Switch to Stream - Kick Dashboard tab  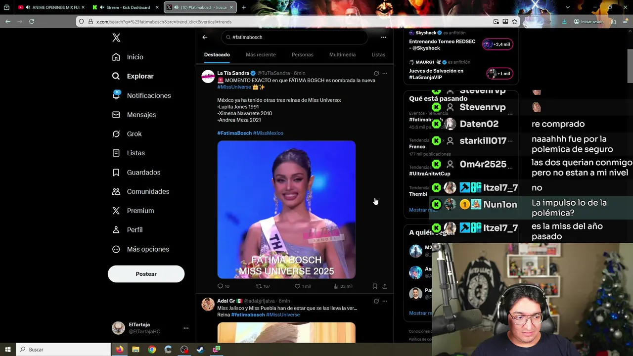[x=126, y=7]
